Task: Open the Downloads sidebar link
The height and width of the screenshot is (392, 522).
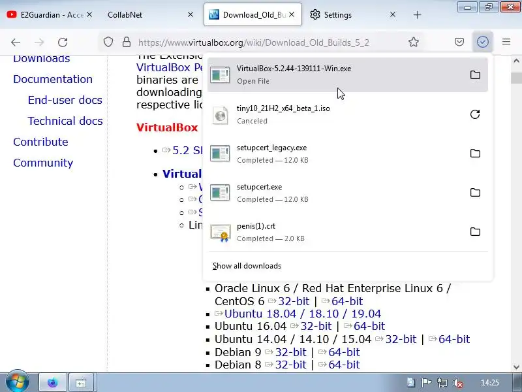Action: (x=41, y=59)
